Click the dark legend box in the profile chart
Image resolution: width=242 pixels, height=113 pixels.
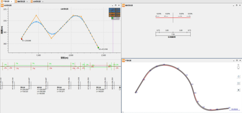(x=114, y=12)
